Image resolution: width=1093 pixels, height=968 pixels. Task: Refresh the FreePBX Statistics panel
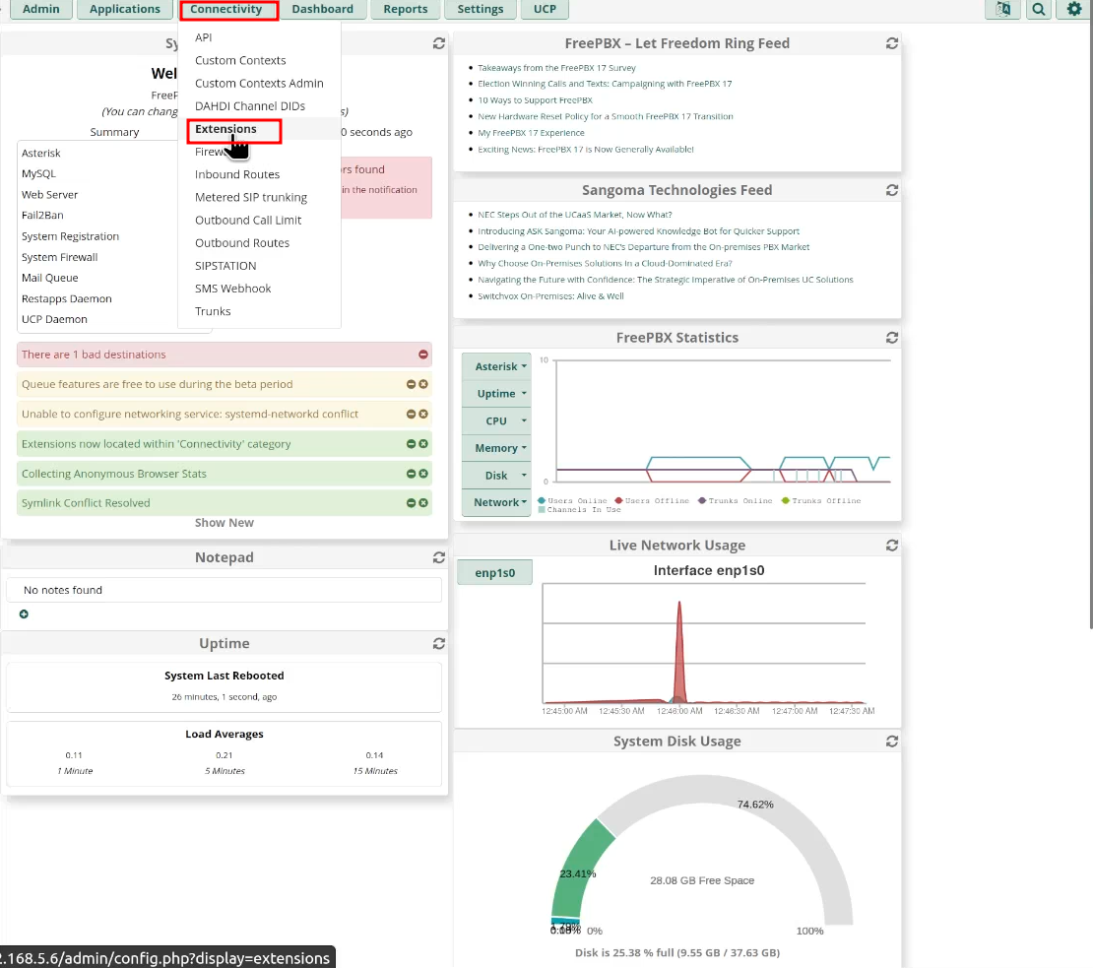(x=891, y=338)
